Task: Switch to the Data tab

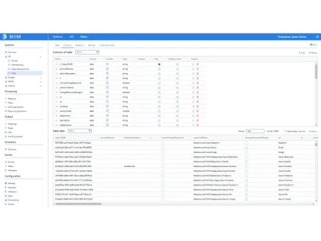Action: pos(57,45)
